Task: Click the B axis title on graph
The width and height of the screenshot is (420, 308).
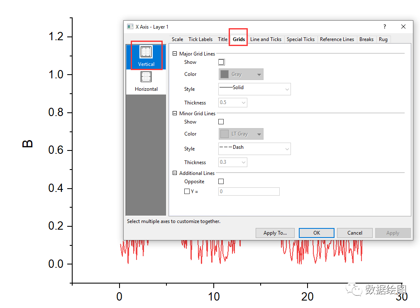Action: (27, 144)
